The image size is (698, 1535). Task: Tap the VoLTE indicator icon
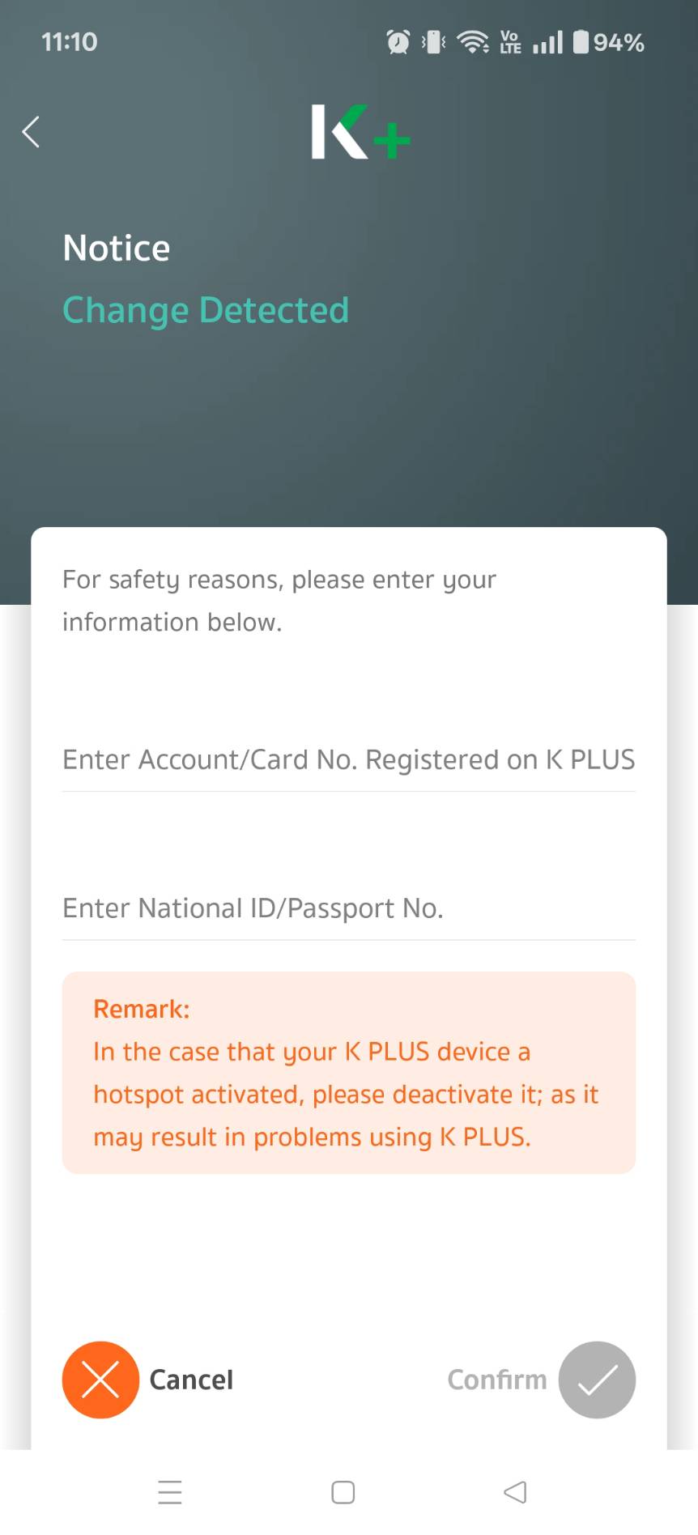click(x=510, y=42)
